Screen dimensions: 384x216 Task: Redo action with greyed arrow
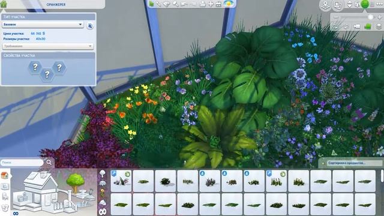pos(193,4)
